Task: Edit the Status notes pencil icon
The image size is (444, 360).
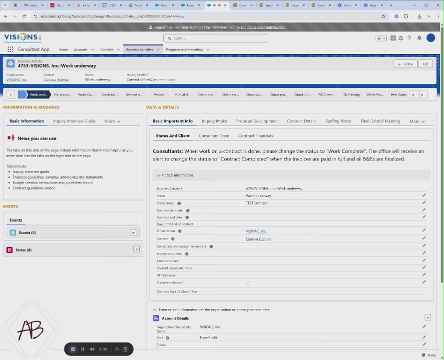Action: tap(424, 202)
